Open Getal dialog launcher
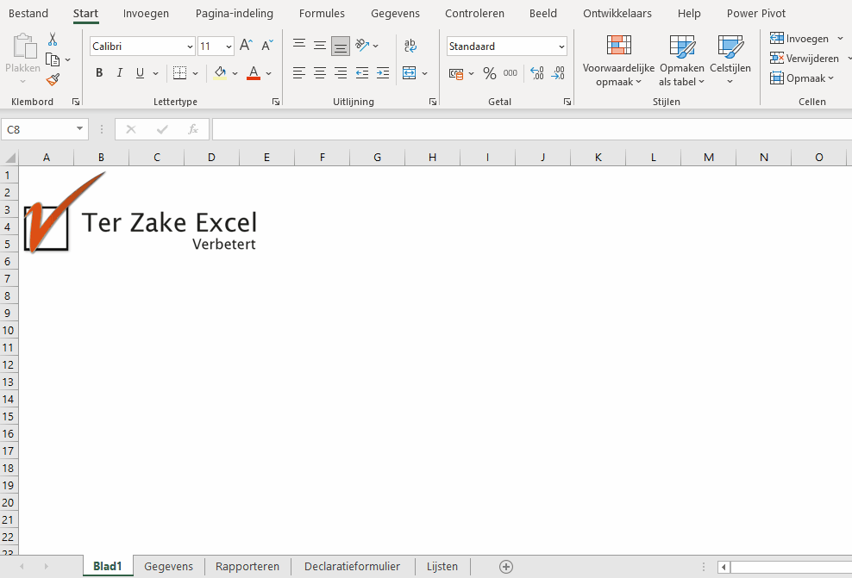The width and height of the screenshot is (852, 578). [567, 102]
